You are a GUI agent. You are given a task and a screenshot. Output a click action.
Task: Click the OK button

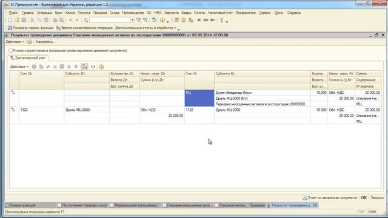[x=364, y=198]
